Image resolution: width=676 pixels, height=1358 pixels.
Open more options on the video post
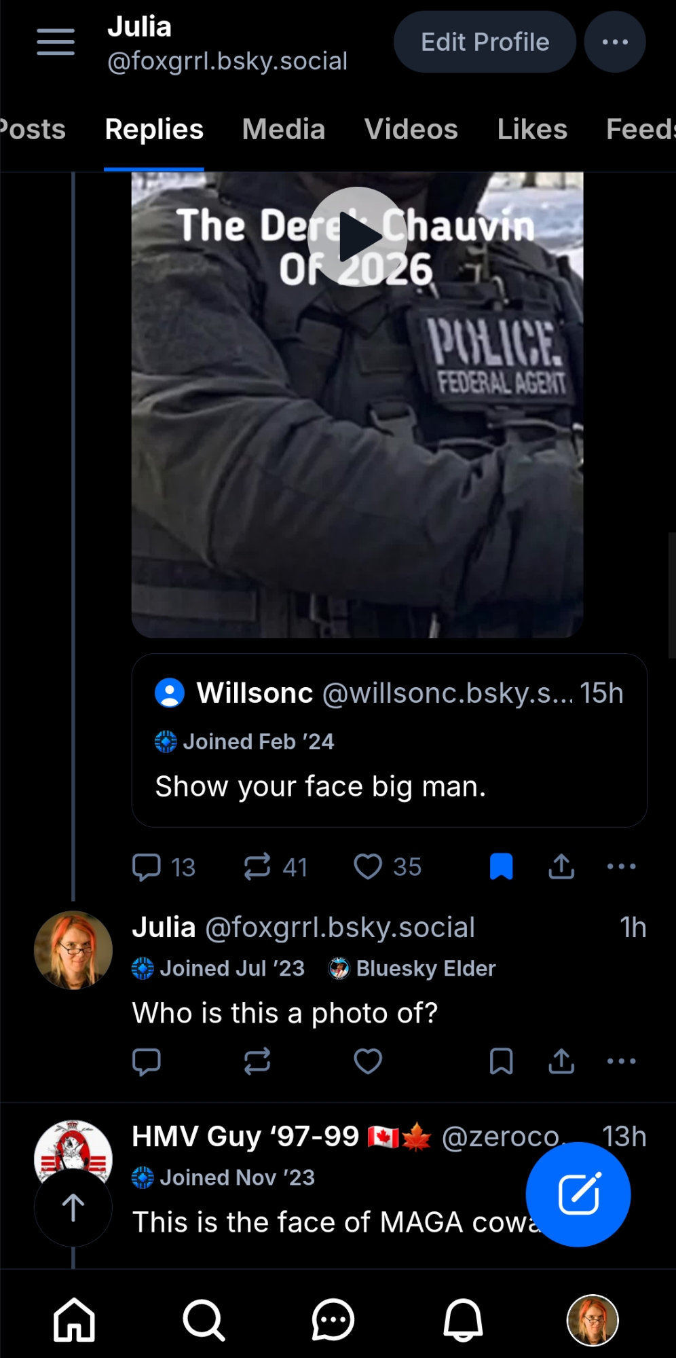621,867
